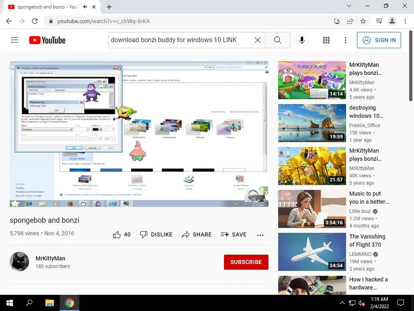Click the SIGN IN button
Viewport: 414px width, 311px height.
click(379, 40)
